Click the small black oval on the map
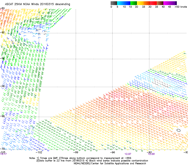Viewport: 188px width, 165px height. click(x=179, y=130)
